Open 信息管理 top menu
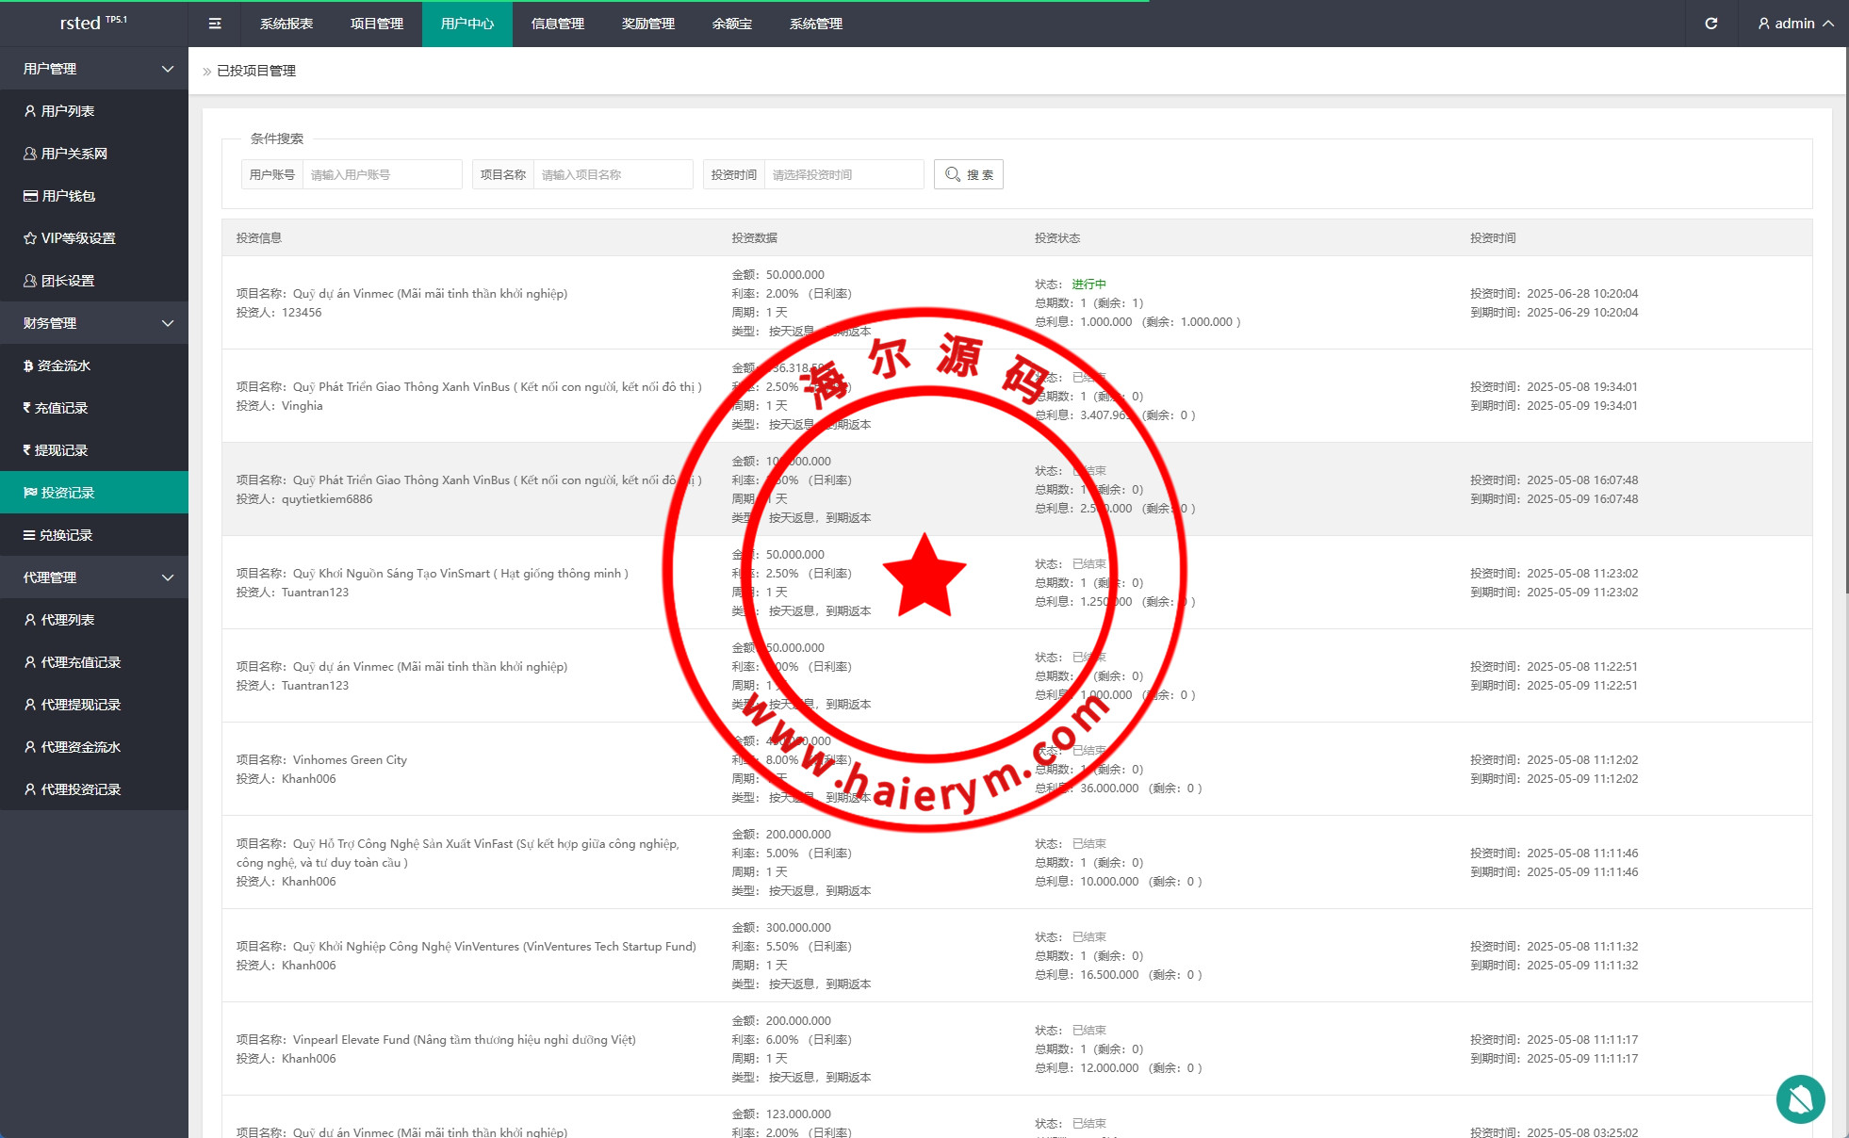1849x1138 pixels. pyautogui.click(x=558, y=24)
